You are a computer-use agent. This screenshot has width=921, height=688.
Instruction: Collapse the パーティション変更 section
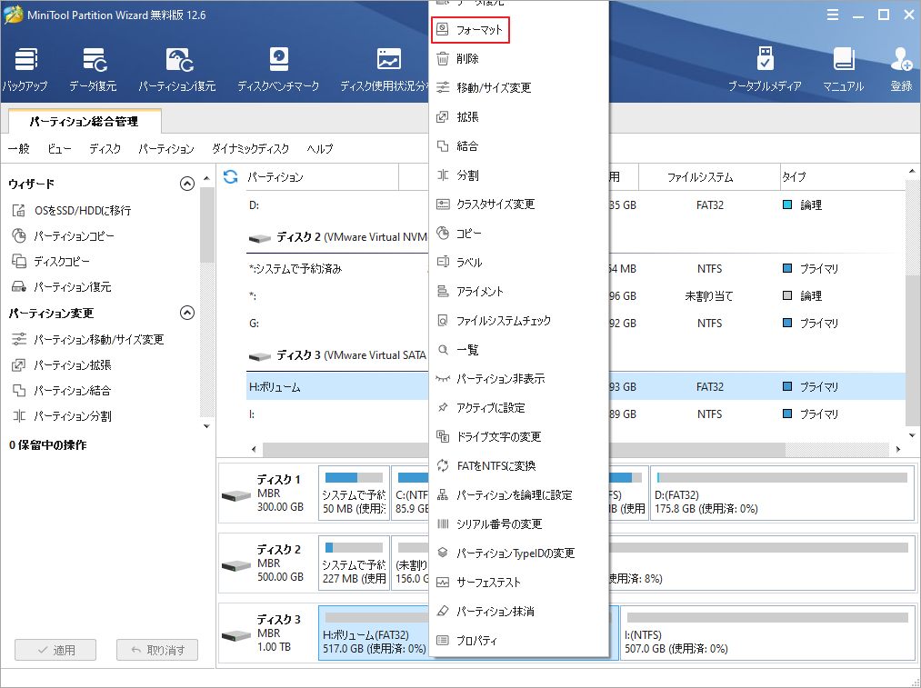[x=187, y=312]
